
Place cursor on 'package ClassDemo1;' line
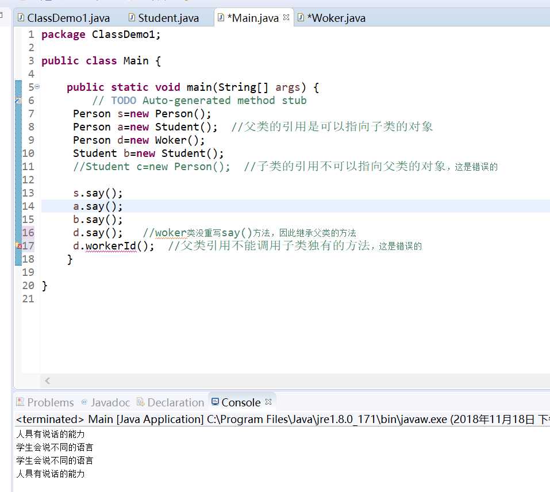tap(101, 34)
